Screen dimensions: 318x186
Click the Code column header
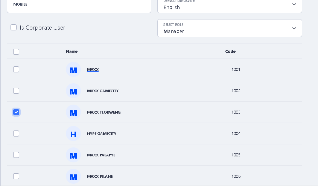click(x=230, y=51)
